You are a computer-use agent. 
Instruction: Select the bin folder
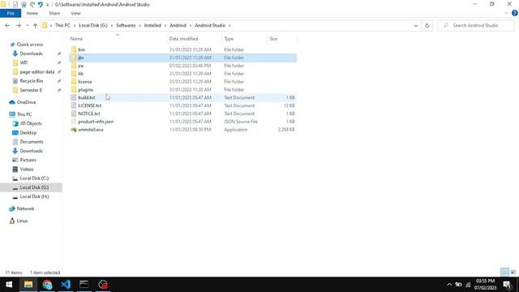[182, 49]
